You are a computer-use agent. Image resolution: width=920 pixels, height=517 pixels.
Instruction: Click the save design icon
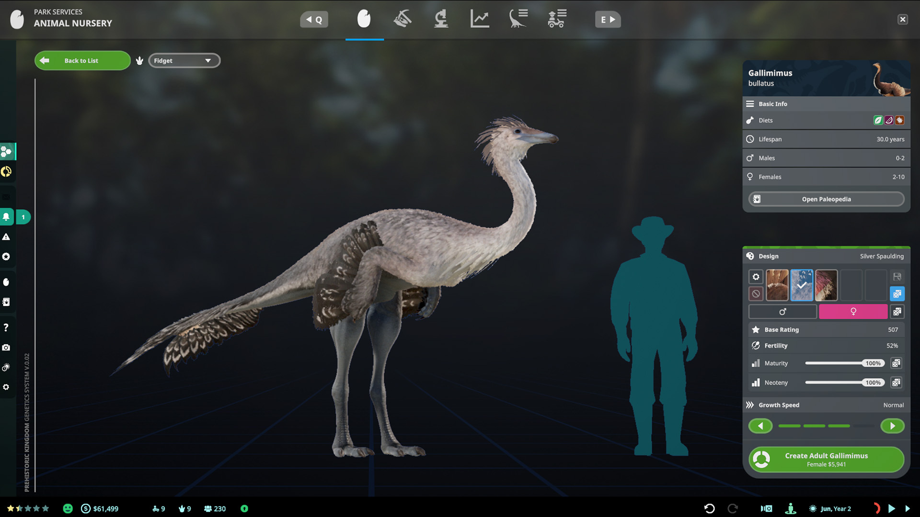coord(897,277)
